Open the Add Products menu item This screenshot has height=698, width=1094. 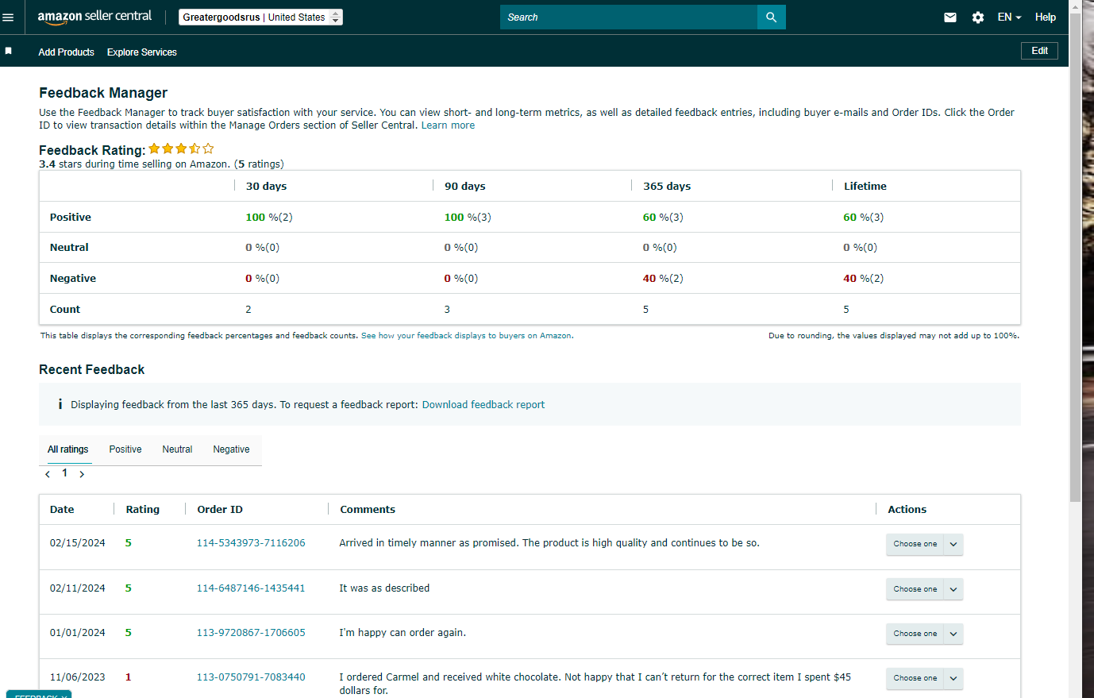66,52
